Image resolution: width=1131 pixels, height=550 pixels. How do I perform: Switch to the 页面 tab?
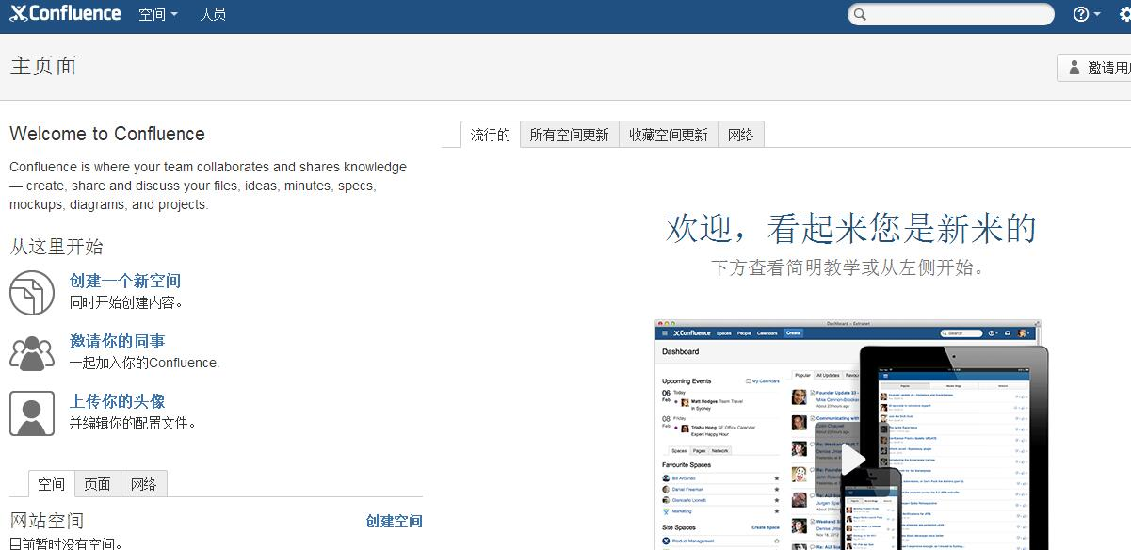(97, 484)
